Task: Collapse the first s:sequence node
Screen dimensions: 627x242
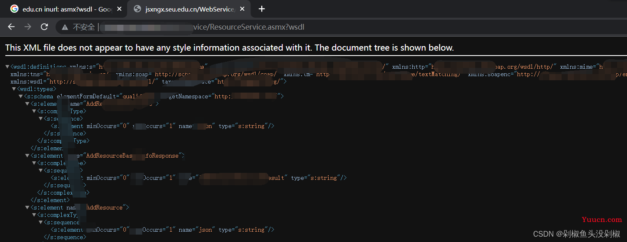Action: pos(40,119)
